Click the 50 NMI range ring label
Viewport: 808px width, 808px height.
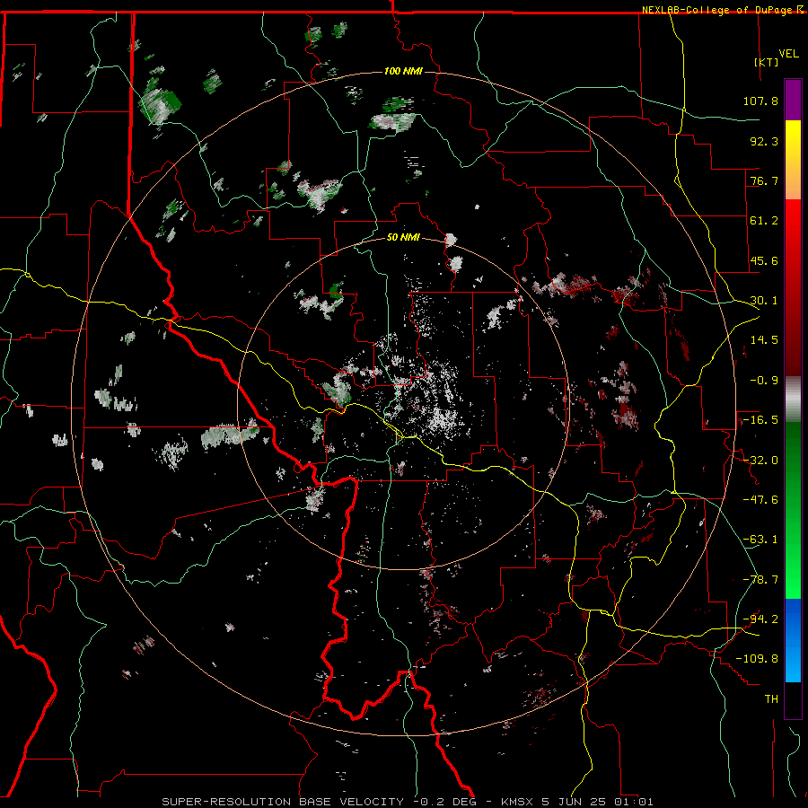click(x=403, y=237)
